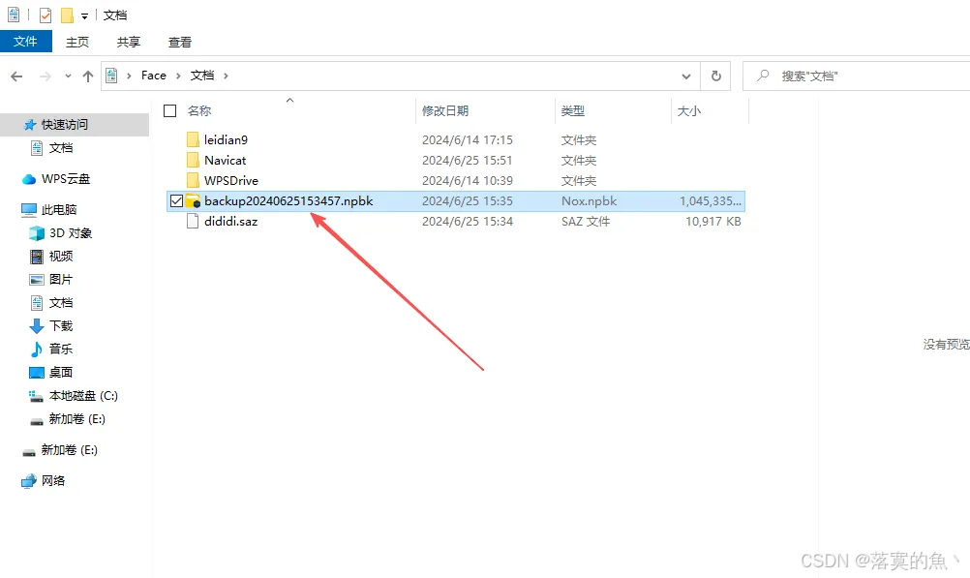
Task: Open 新加卷 (E:) under 此电脑
Action: [76, 419]
